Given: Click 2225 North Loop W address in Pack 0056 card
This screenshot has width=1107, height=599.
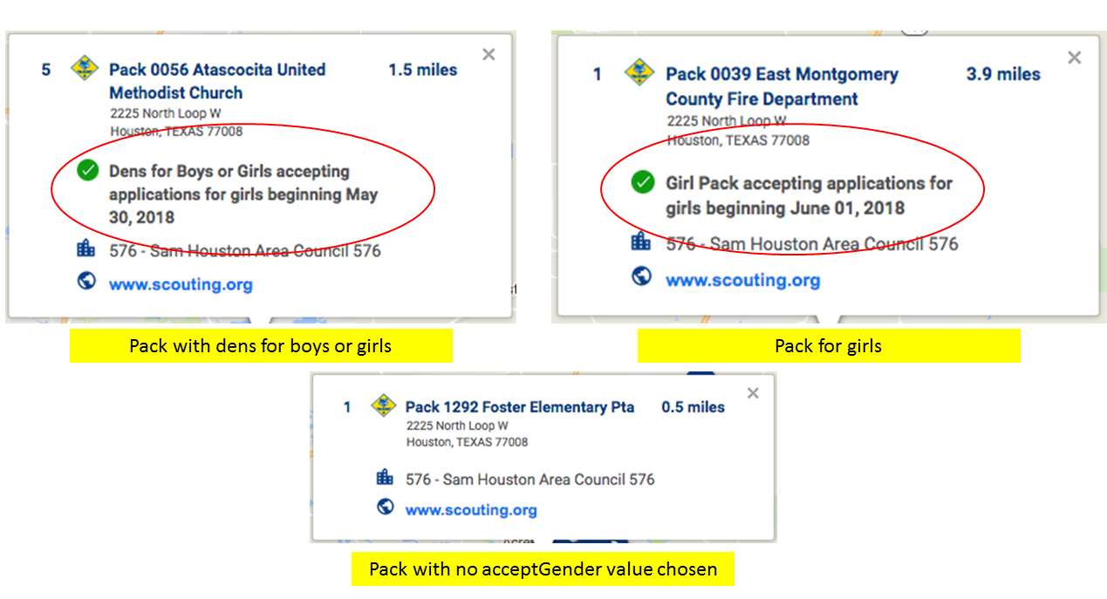Looking at the screenshot, I should tap(165, 113).
